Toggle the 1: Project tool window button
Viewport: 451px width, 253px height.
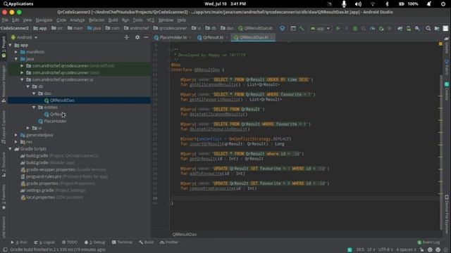click(4, 47)
